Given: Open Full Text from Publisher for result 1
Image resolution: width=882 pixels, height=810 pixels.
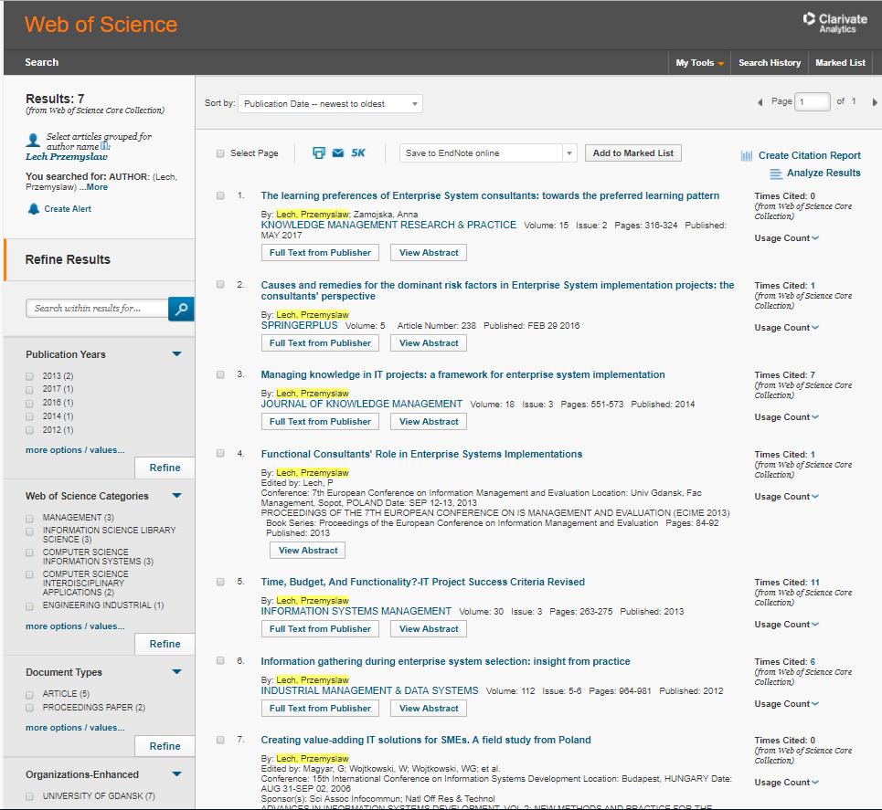Looking at the screenshot, I should (x=320, y=253).
